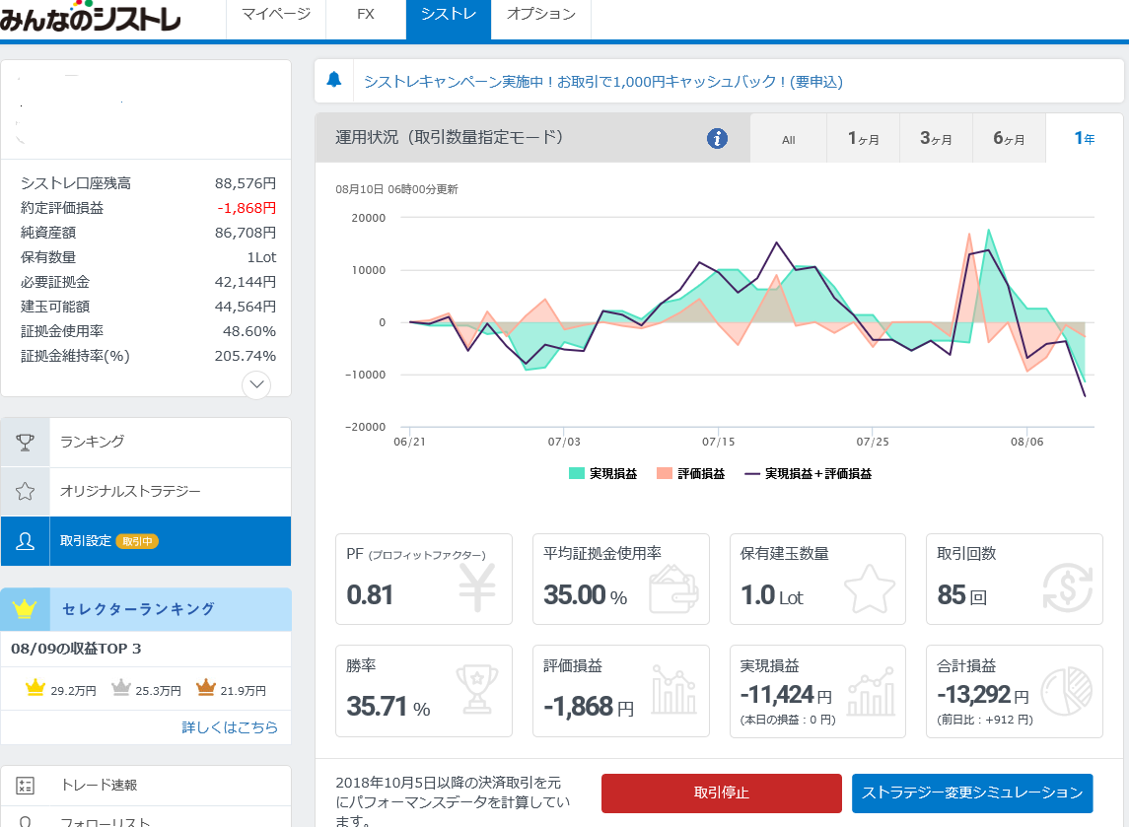Click the ストラテジー変更シミュレーション button
Viewport: 1129px width, 827px height.
(x=971, y=793)
